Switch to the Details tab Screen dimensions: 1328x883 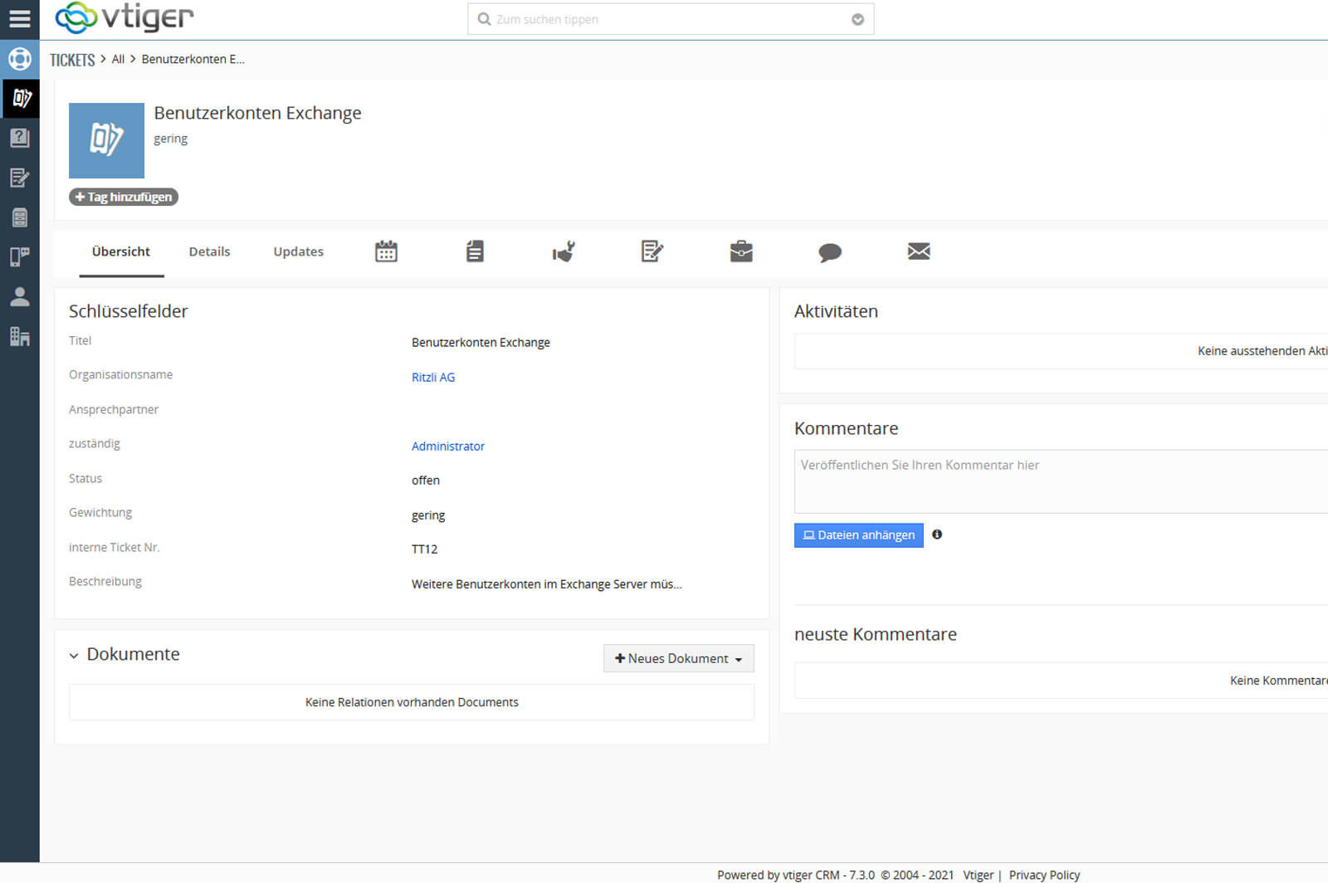pos(209,251)
